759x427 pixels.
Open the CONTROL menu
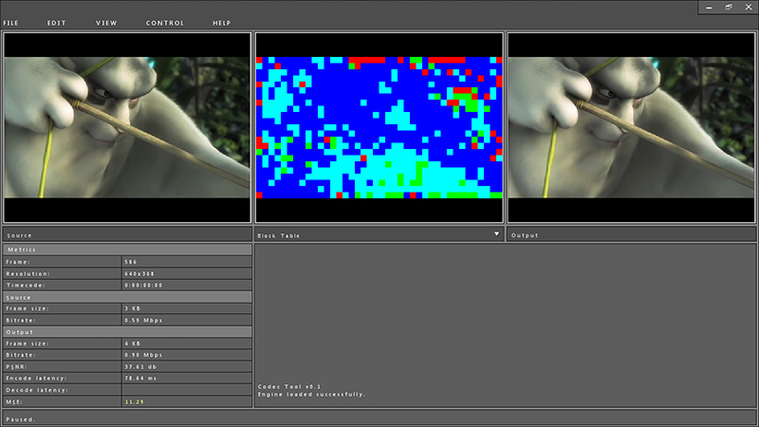pyautogui.click(x=164, y=23)
